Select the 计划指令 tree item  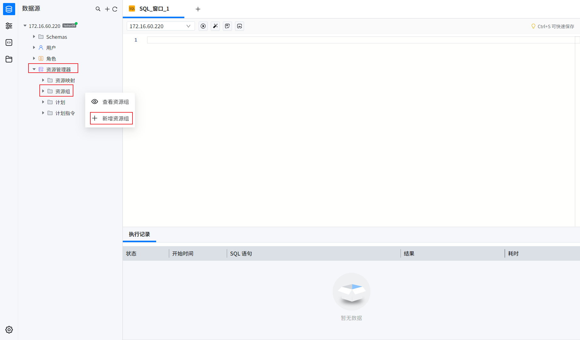click(x=65, y=113)
